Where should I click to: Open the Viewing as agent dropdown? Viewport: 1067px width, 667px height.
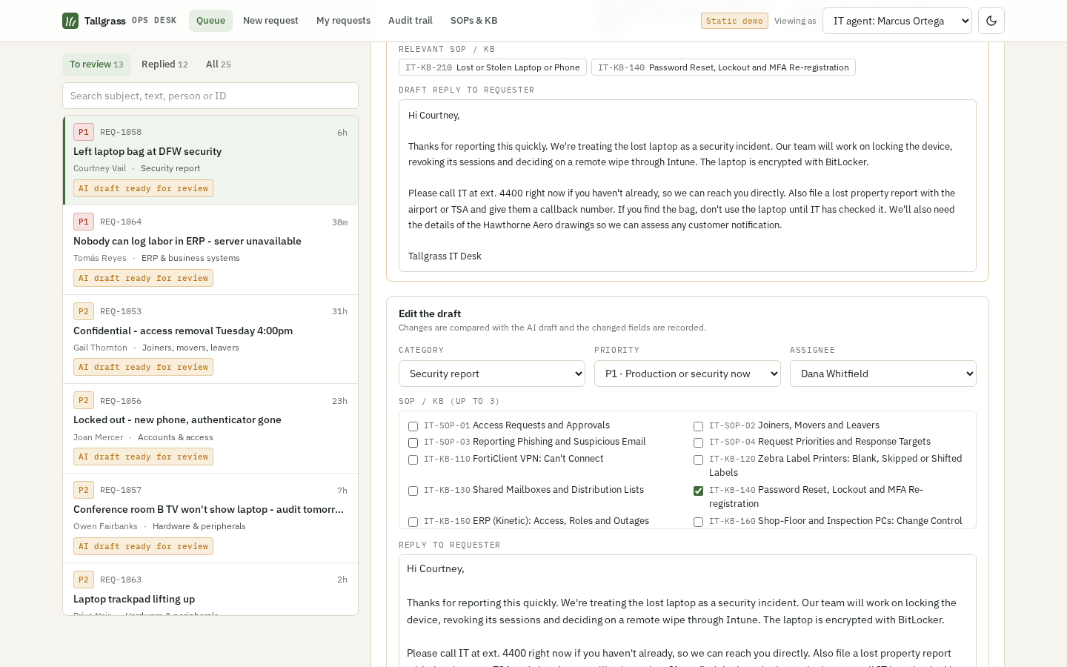(x=897, y=21)
